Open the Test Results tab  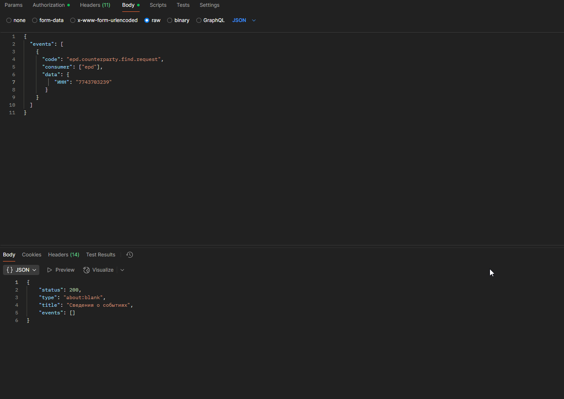(x=101, y=255)
